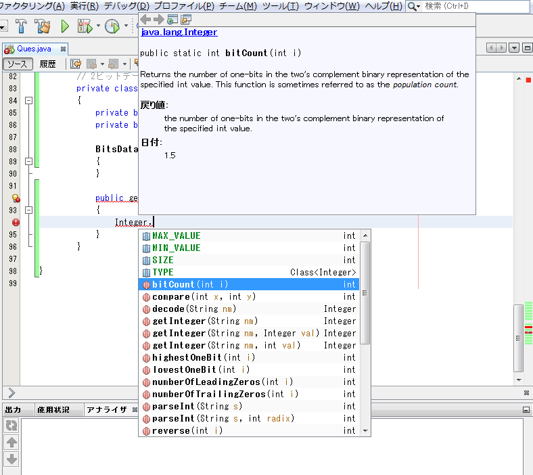
Task: Open dropdown beside editor forward icon
Action: coord(124,64)
